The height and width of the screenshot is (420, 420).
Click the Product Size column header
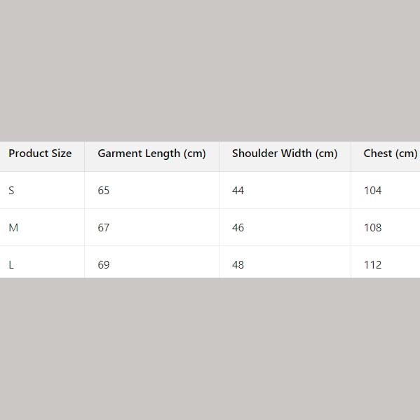[40, 154]
